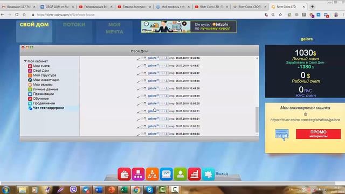
Task: Open Мои счета in the sidebar
Action: (41, 66)
